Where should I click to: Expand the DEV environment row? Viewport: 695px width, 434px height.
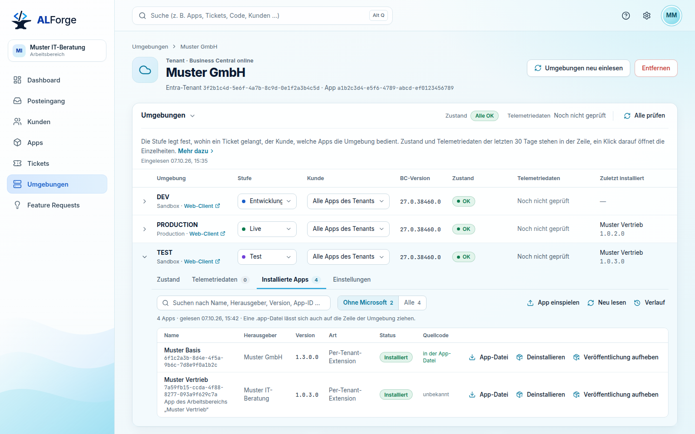coord(145,201)
